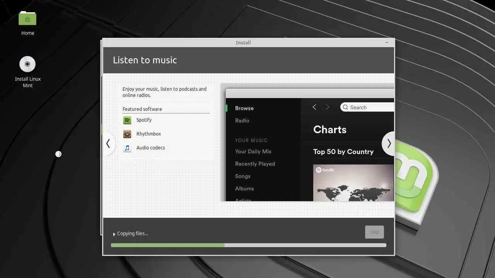
Task: Launch the Install Linux Mint desktop icon
Action: coord(27,64)
